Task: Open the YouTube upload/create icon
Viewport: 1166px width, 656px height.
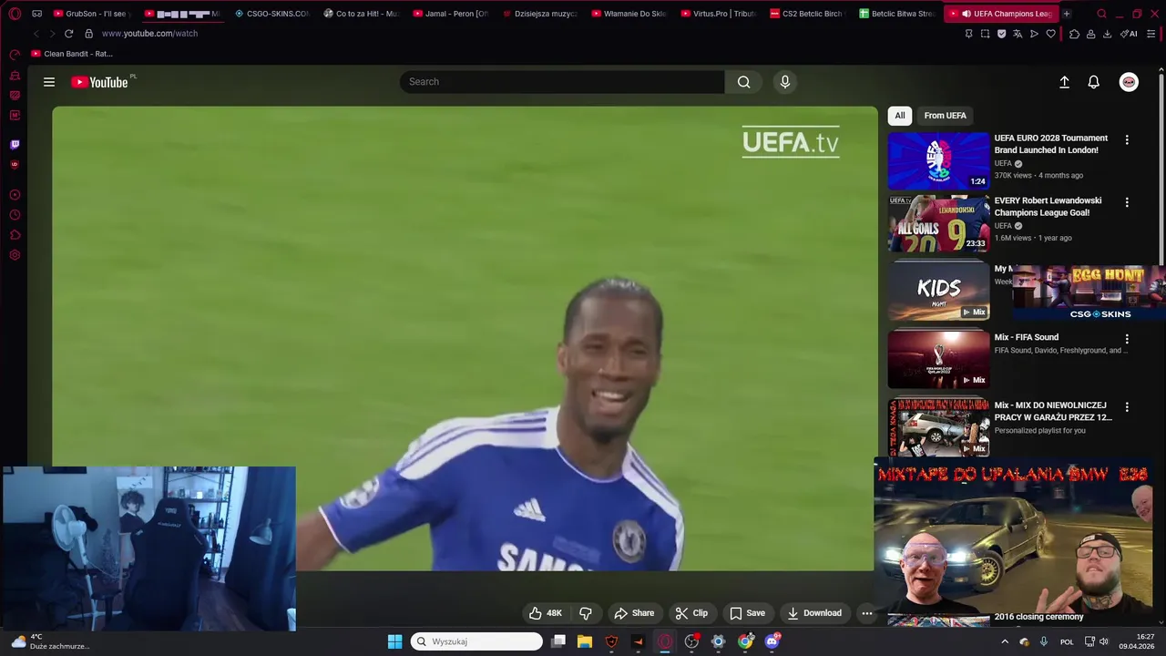Action: tap(1064, 82)
